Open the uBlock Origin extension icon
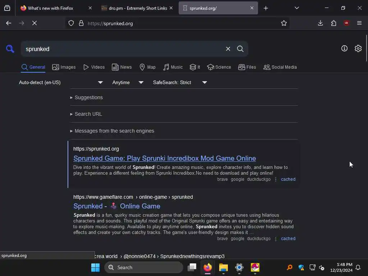The image size is (368, 276). (x=346, y=23)
